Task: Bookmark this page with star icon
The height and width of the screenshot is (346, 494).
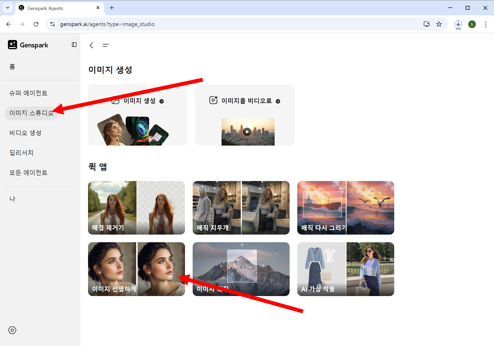Action: click(x=439, y=24)
